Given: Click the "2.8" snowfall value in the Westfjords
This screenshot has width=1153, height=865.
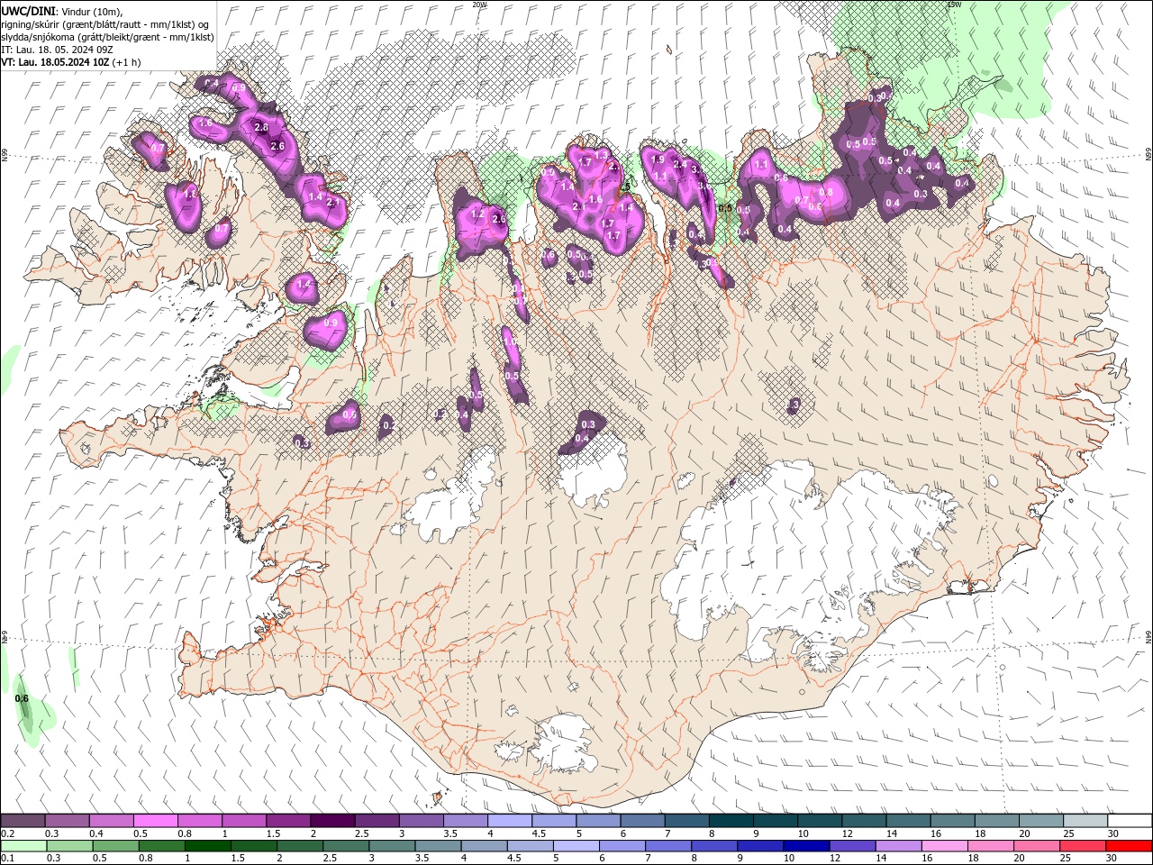Looking at the screenshot, I should click(x=261, y=128).
